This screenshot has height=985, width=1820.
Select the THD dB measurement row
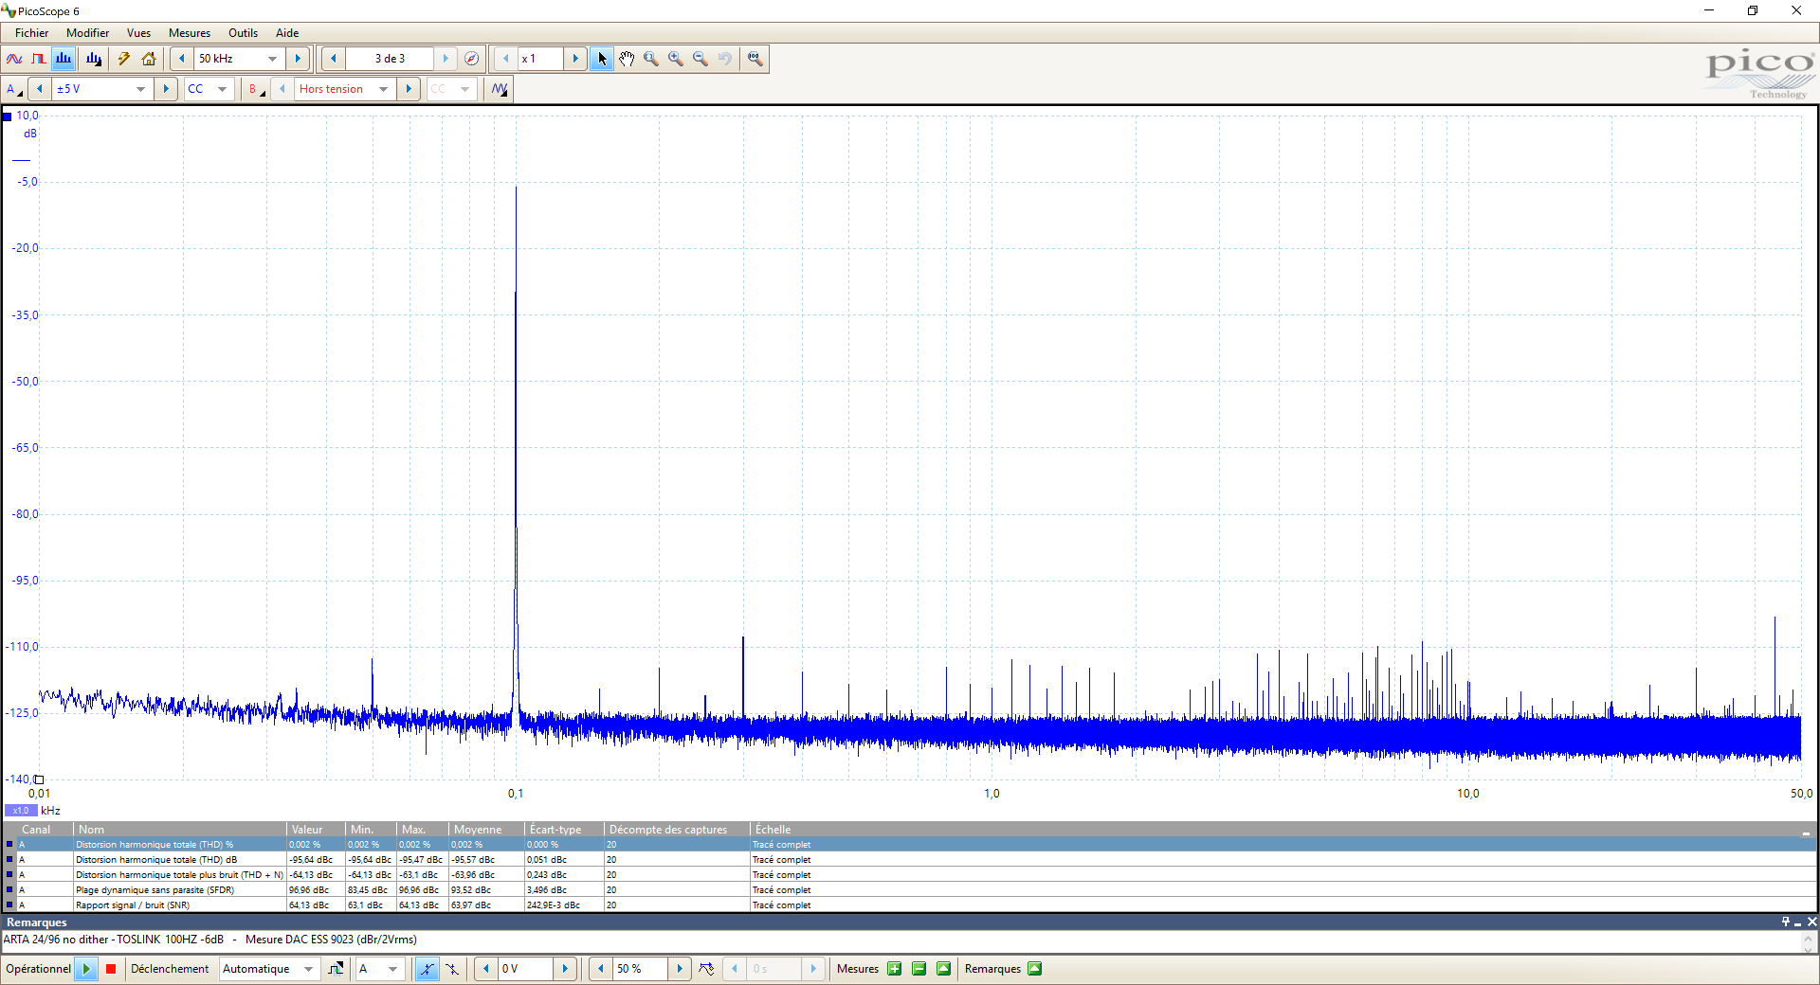coord(910,860)
